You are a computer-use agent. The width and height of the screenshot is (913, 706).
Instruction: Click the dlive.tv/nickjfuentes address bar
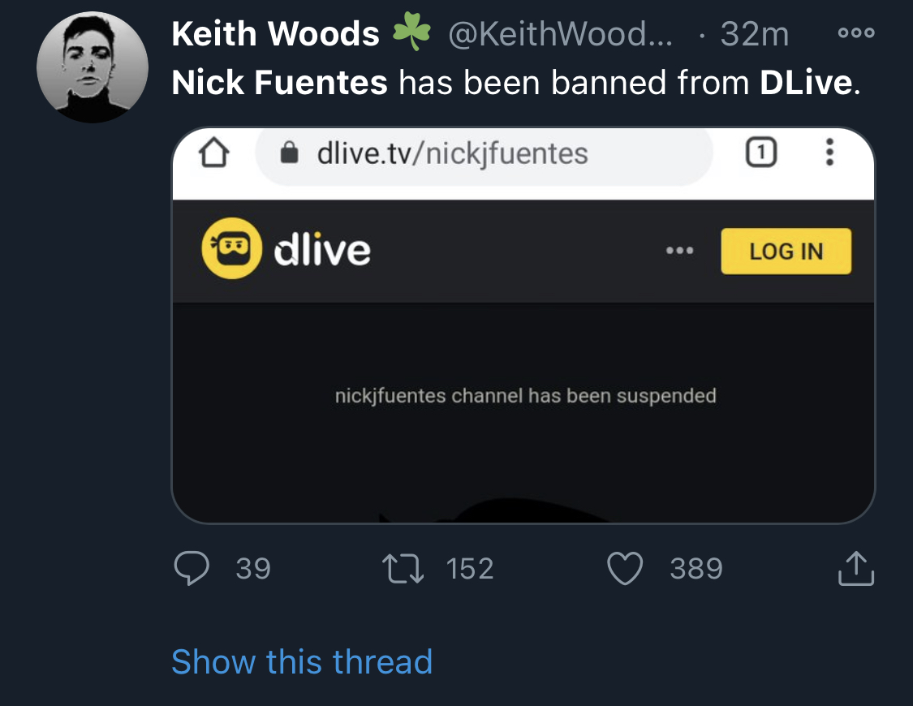(x=484, y=153)
